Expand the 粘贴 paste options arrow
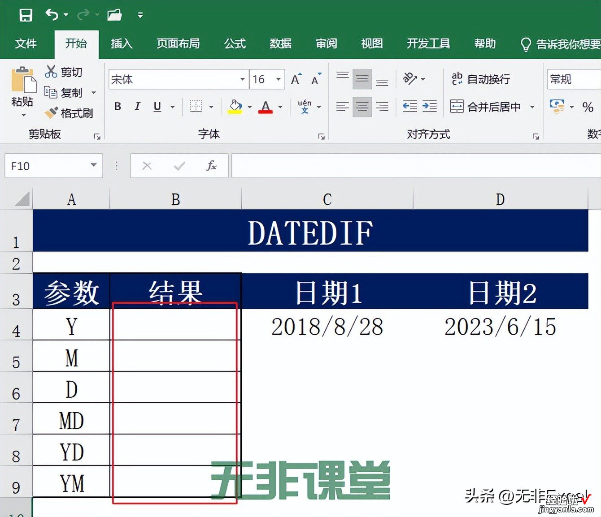 pyautogui.click(x=24, y=115)
